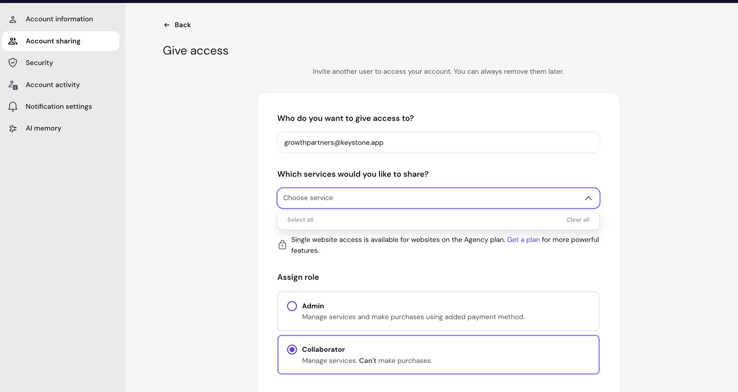This screenshot has width=738, height=392.
Task: Click the Assign role heading
Action: [298, 277]
